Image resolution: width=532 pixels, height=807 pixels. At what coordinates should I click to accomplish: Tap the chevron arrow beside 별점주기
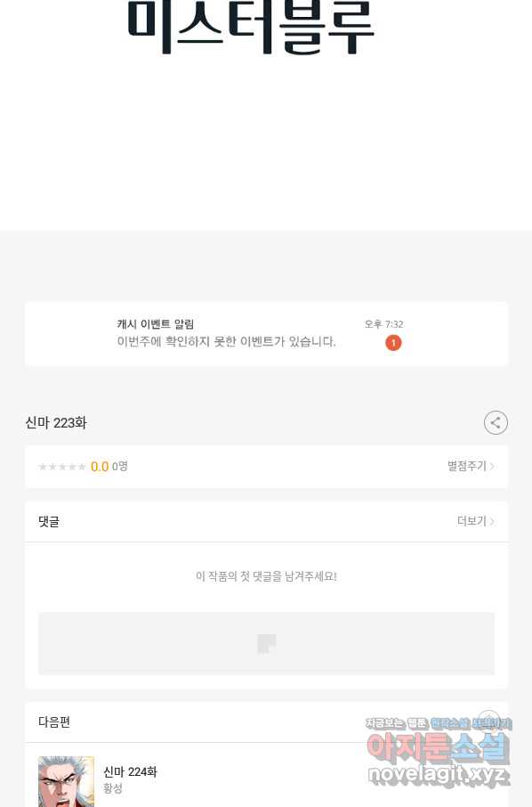[492, 466]
